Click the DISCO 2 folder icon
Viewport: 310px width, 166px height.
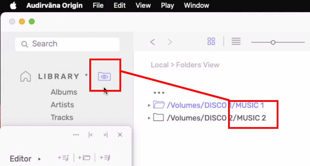click(x=159, y=117)
